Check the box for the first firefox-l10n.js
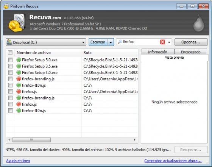The height and width of the screenshot is (167, 212). [11, 85]
